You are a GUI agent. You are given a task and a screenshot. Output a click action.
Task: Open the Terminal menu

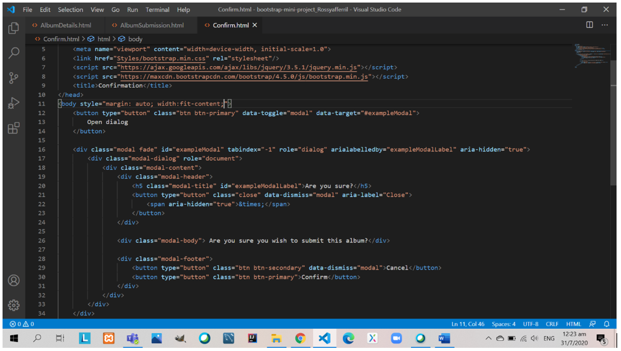point(157,10)
